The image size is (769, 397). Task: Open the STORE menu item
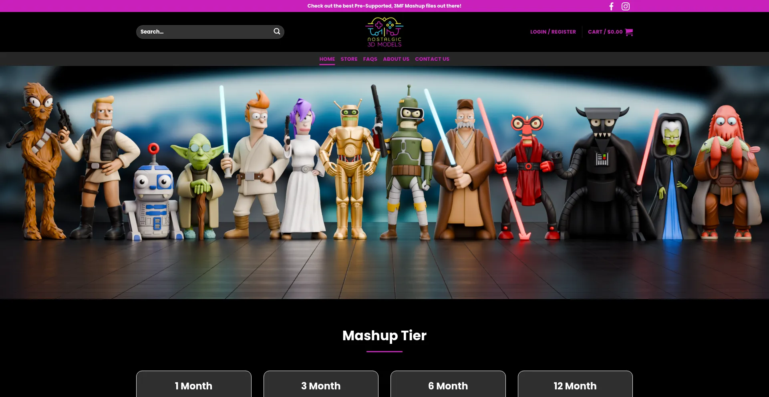pyautogui.click(x=349, y=59)
